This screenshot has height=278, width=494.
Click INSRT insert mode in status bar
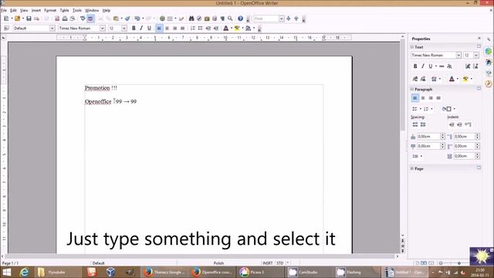(x=268, y=263)
